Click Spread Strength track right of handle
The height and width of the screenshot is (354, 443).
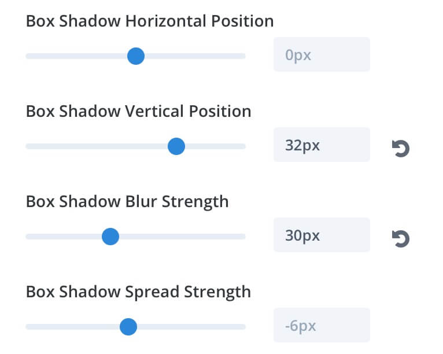click(191, 327)
